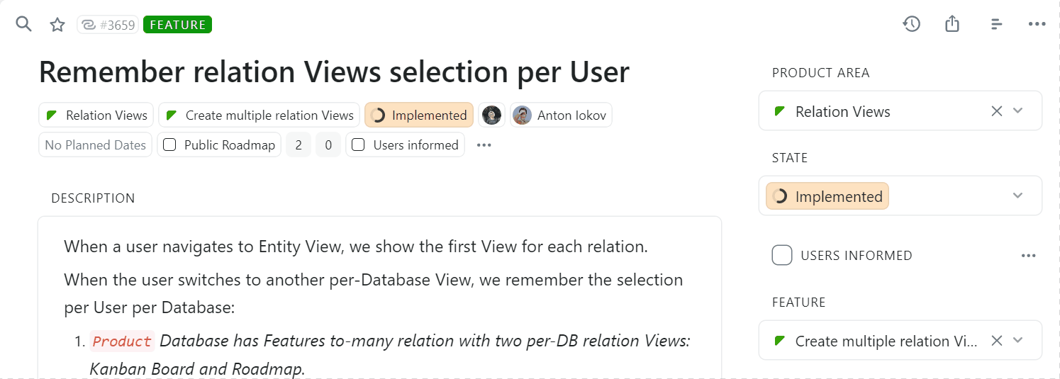
Task: Open the State dropdown showing Implemented
Action: 900,196
